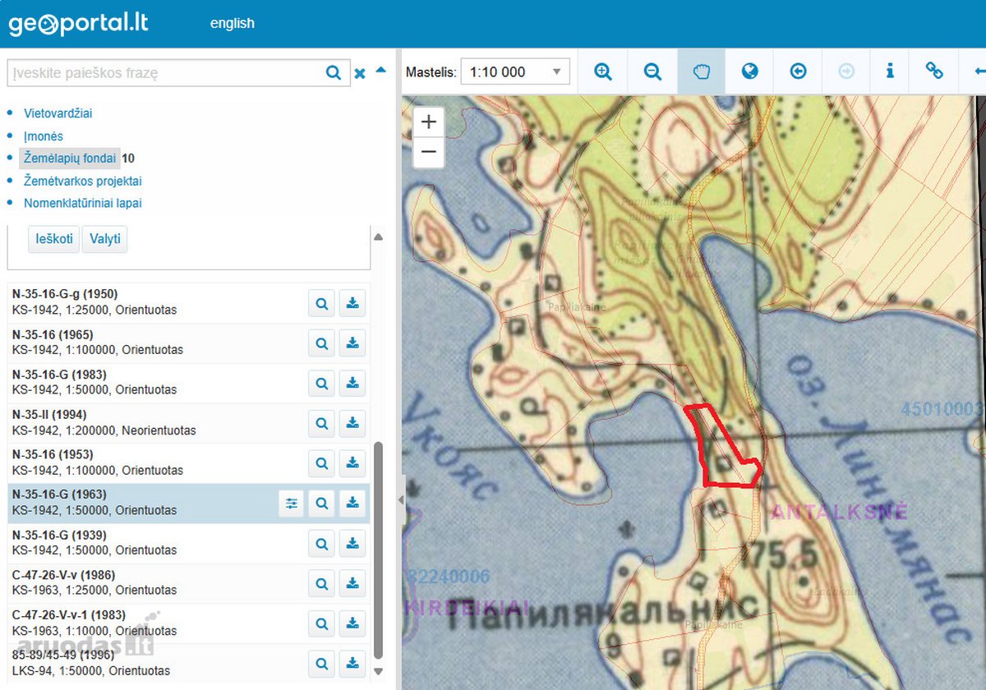
Task: Click the map link share icon
Action: [934, 71]
